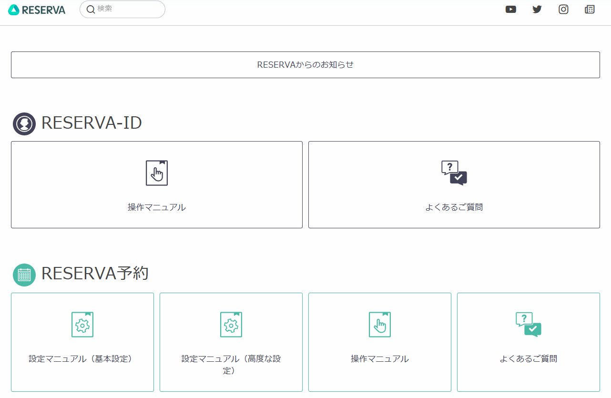611x398 pixels.
Task: Click the magnifier icon in search box
Action: (x=91, y=9)
